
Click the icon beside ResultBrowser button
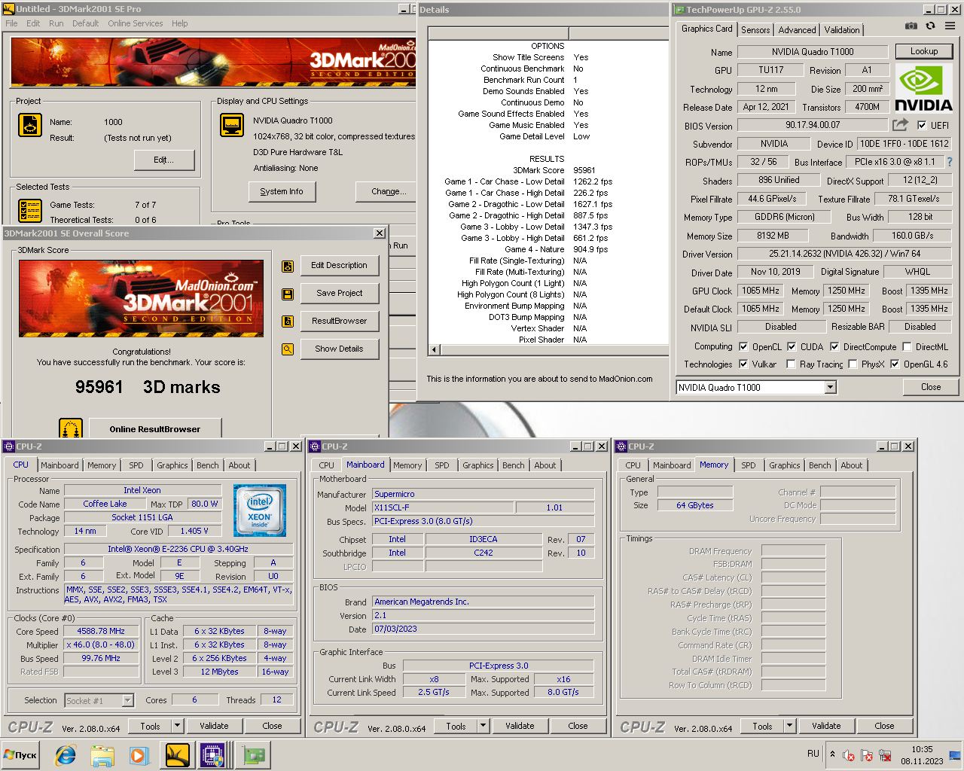(x=288, y=322)
